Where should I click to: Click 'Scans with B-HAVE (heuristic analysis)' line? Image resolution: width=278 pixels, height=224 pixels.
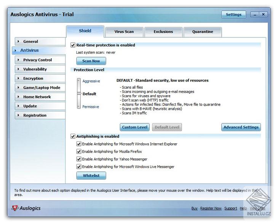coord(151,109)
